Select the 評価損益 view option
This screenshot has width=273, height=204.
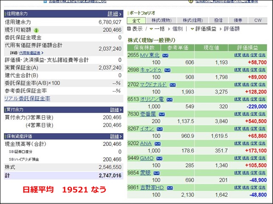(206, 29)
